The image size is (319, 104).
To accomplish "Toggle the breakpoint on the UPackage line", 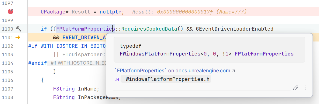I will tap(11, 11).
